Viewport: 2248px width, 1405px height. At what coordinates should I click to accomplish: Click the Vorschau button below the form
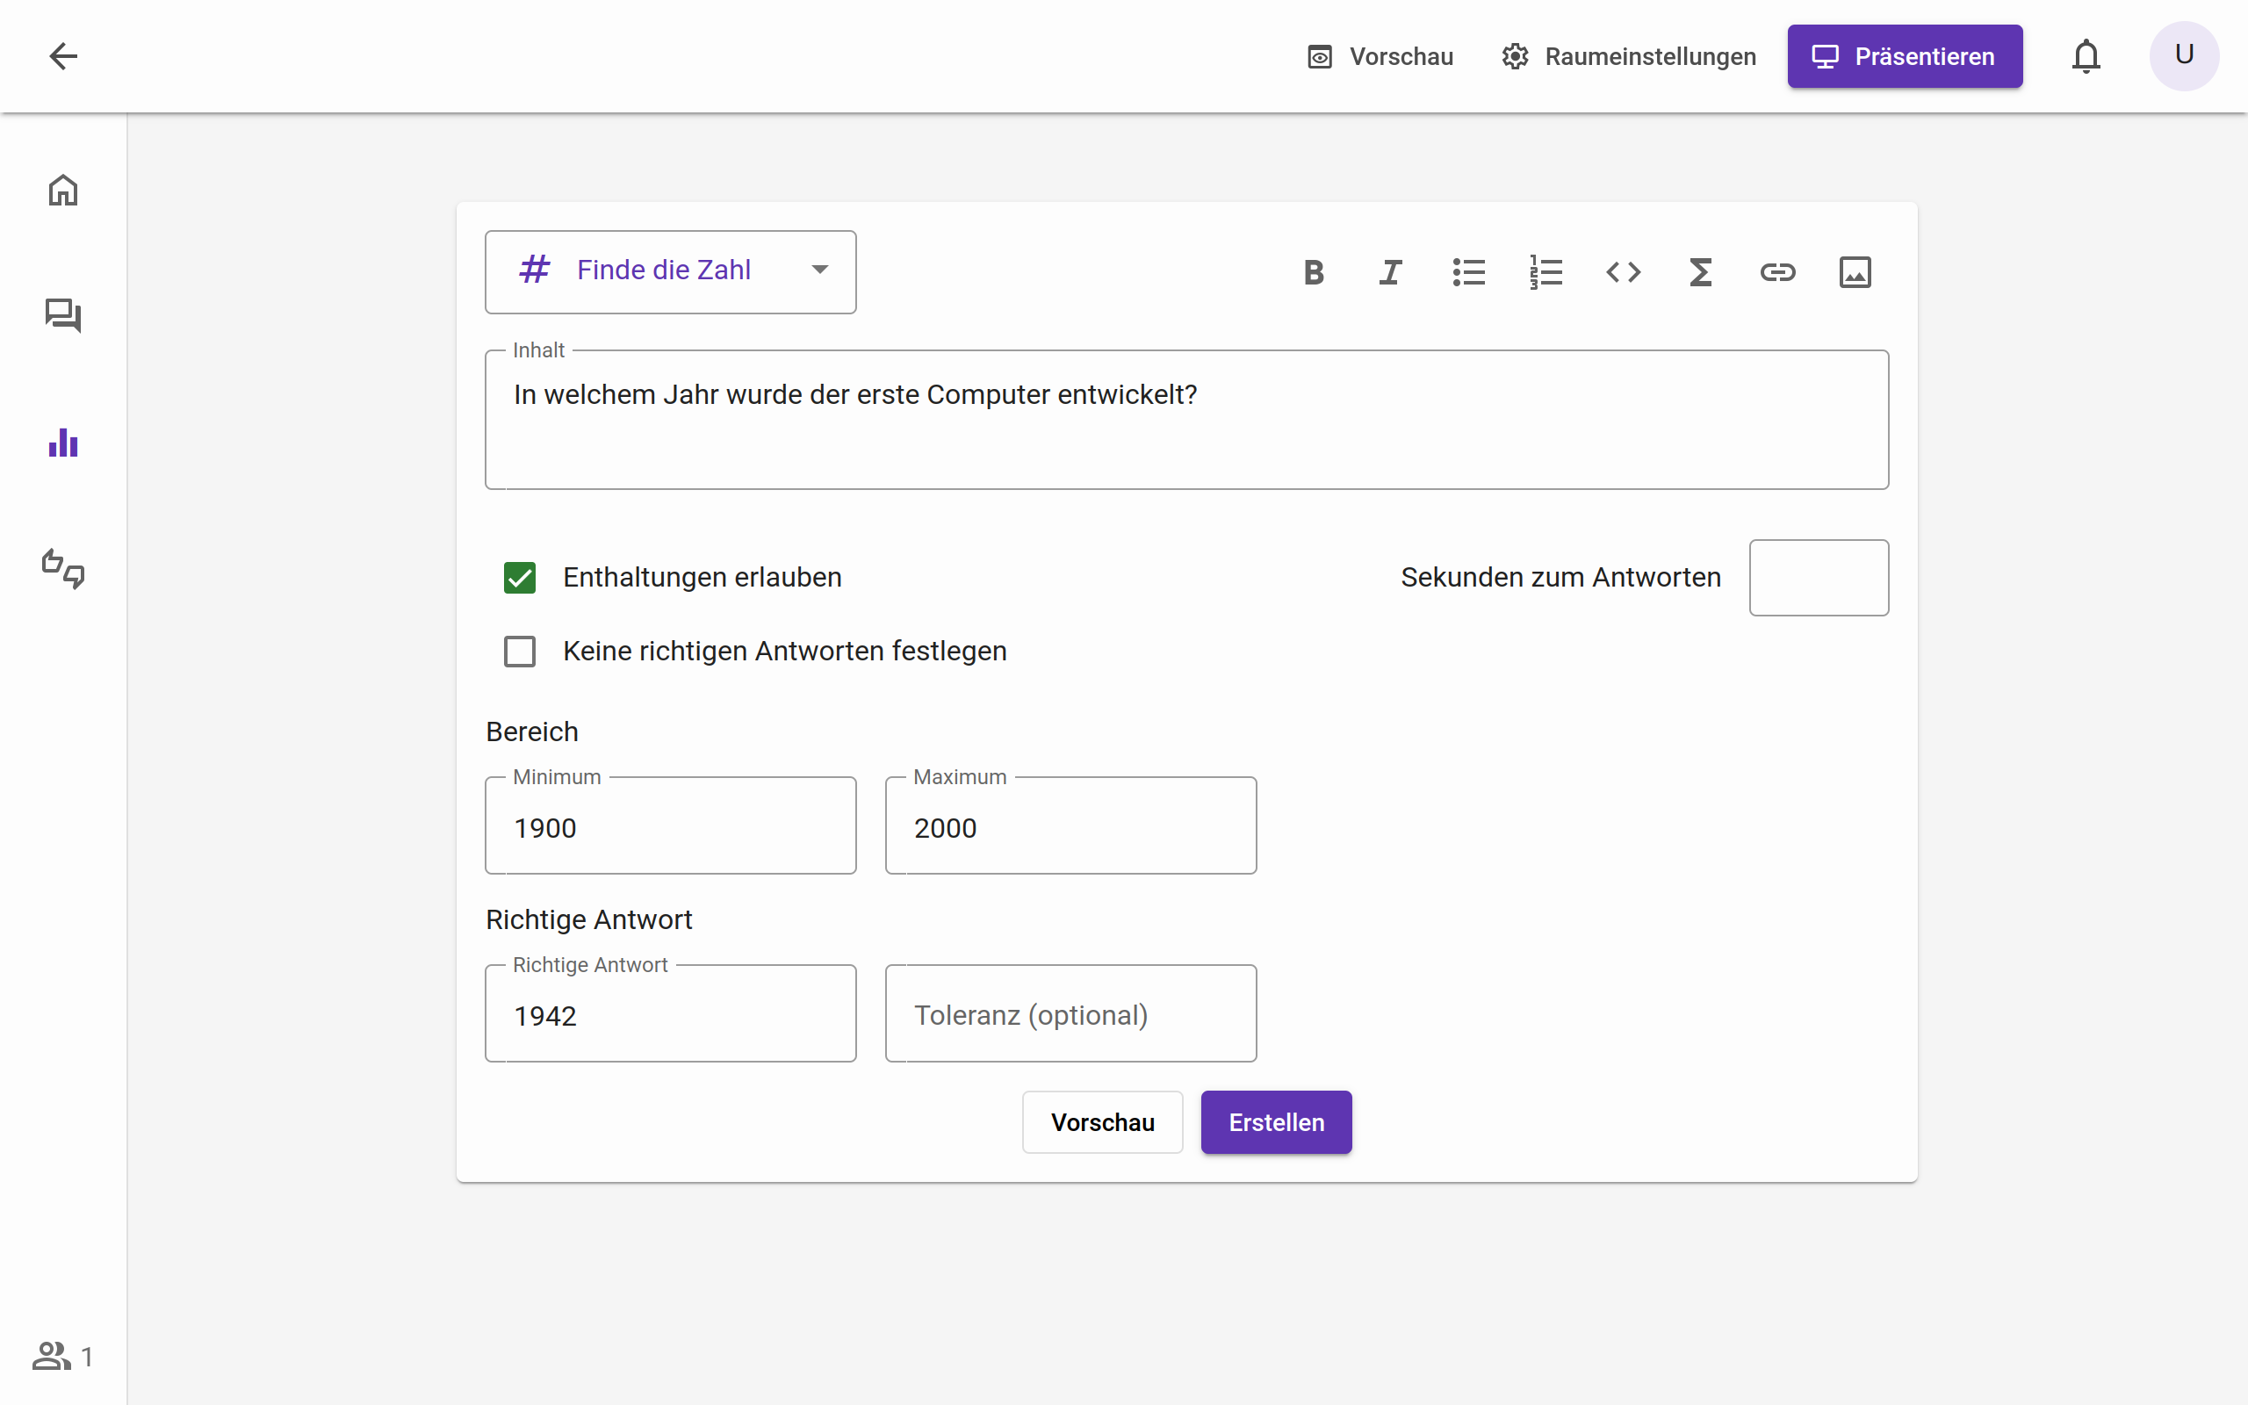point(1102,1122)
